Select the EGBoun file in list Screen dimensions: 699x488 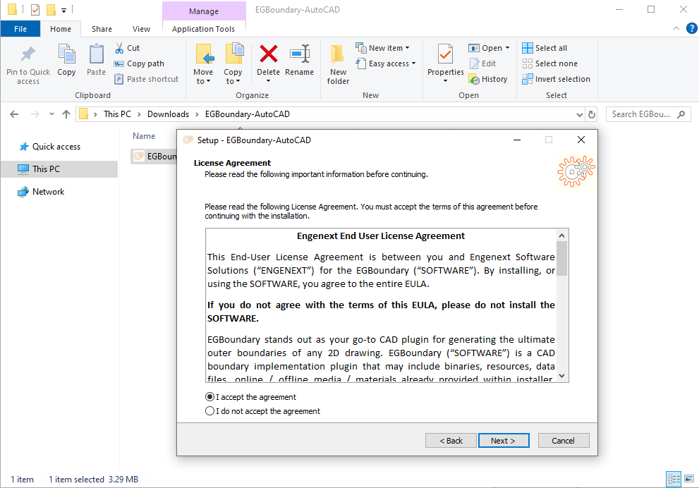pos(154,157)
